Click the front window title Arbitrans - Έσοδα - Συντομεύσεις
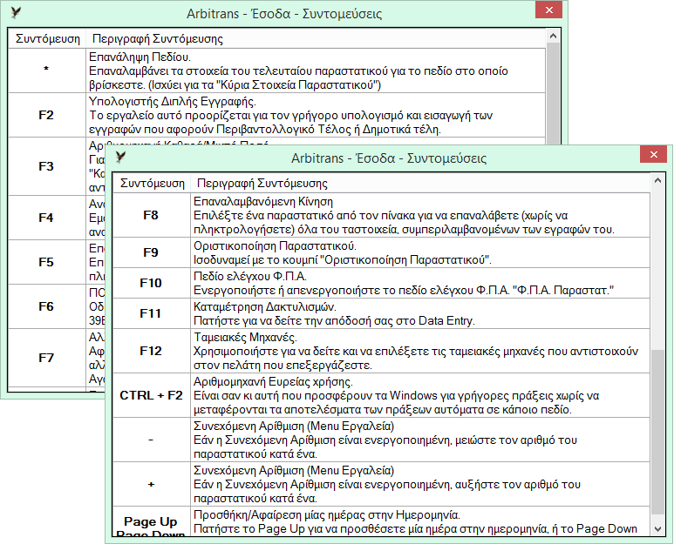This screenshot has height=544, width=674. pyautogui.click(x=389, y=158)
